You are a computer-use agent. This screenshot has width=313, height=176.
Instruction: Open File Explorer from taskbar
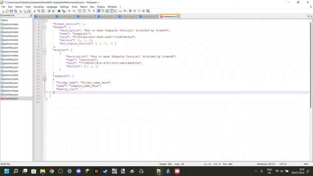(x=43, y=171)
